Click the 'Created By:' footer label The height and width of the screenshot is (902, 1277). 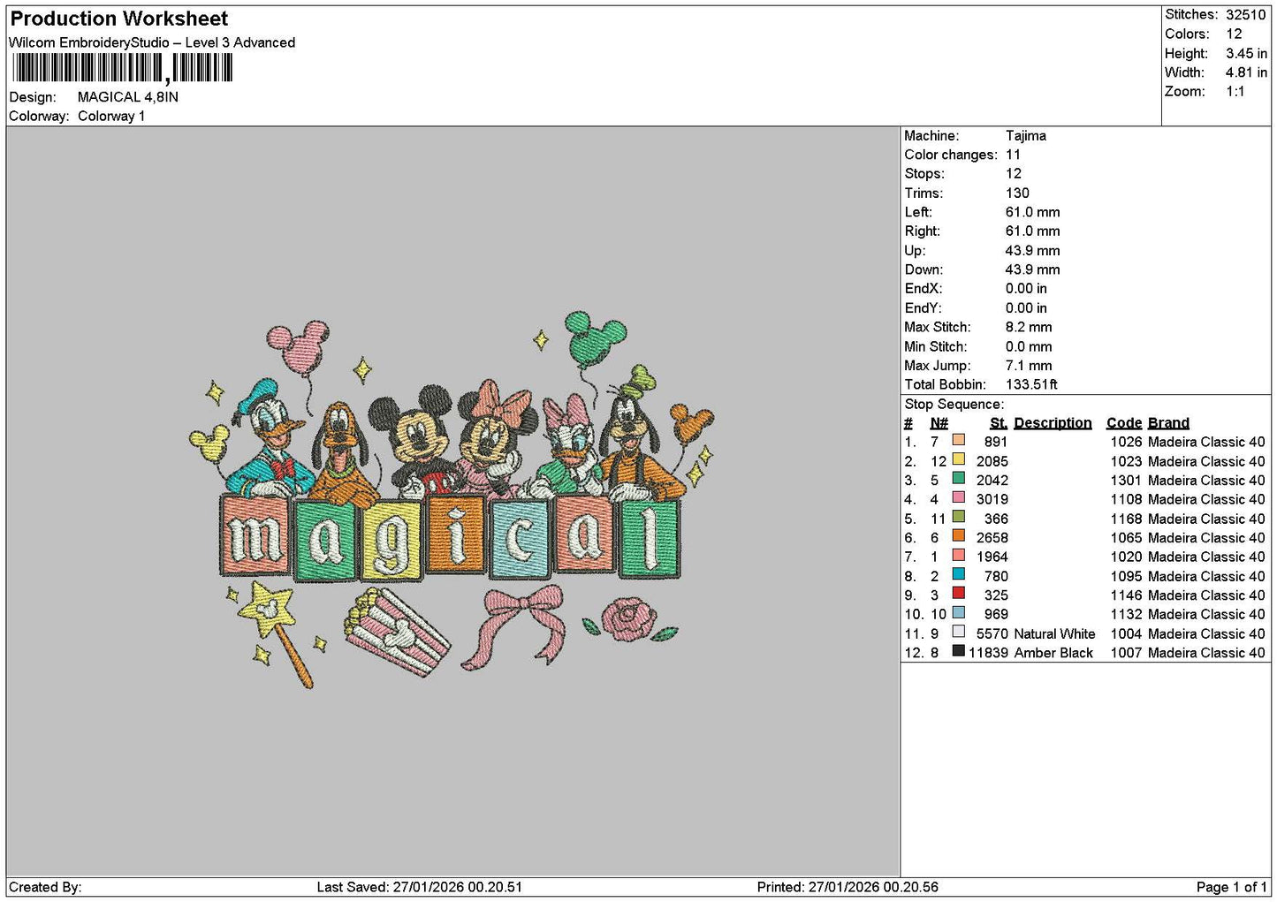tap(45, 887)
